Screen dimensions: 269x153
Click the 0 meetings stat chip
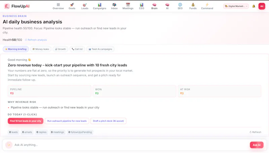pos(57,132)
